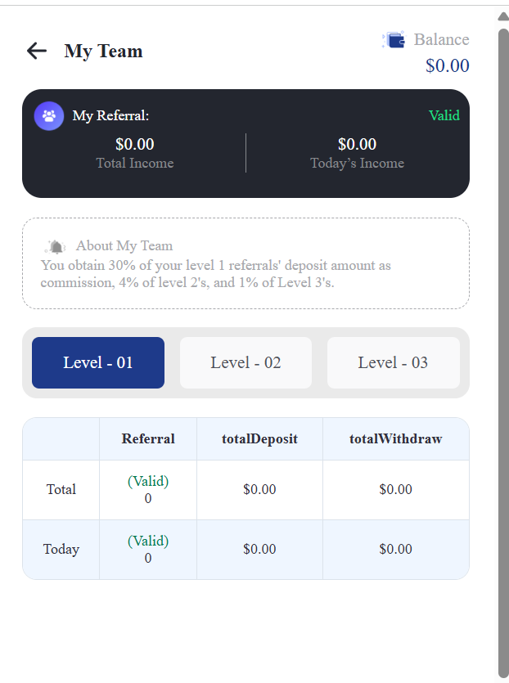Click the Total row label

(61, 489)
